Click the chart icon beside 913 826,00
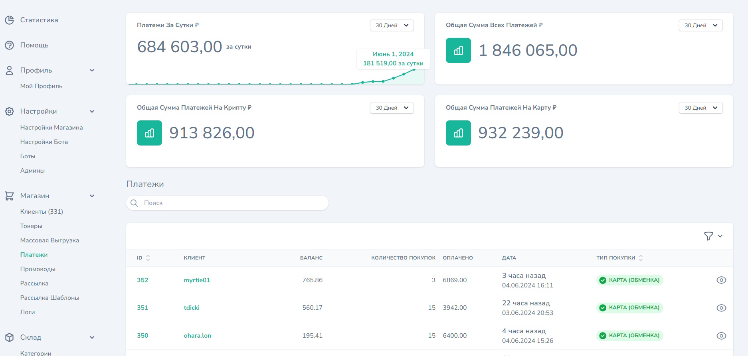 click(149, 133)
